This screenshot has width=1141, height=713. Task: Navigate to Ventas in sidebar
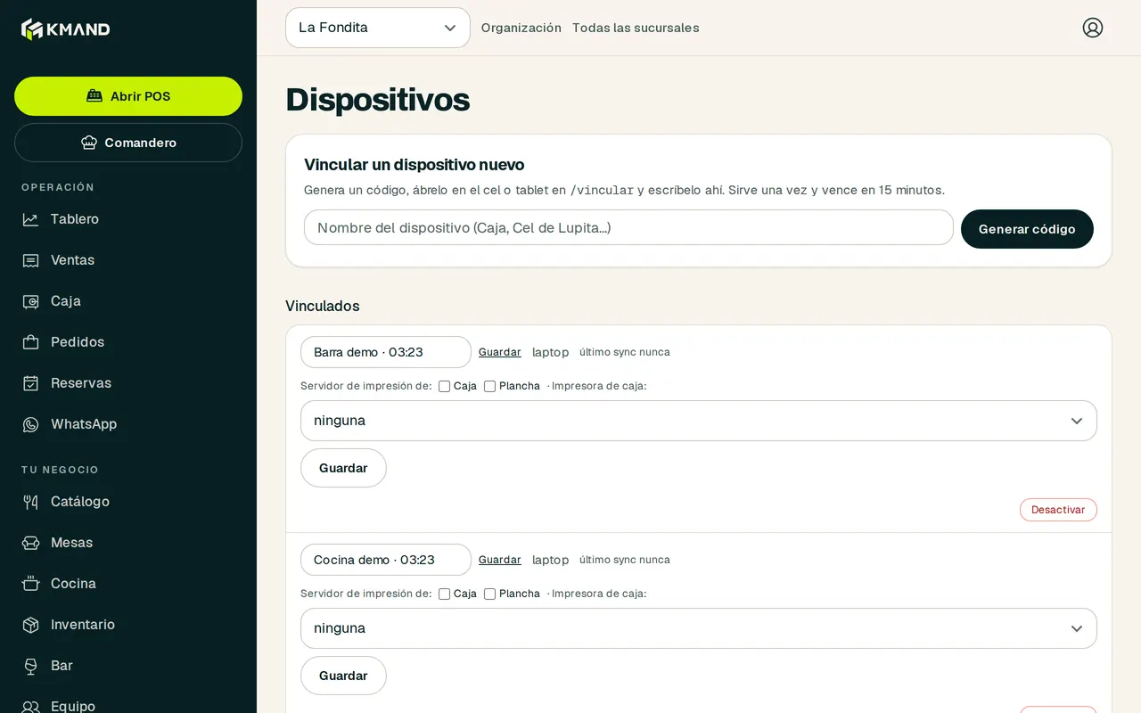coord(128,260)
